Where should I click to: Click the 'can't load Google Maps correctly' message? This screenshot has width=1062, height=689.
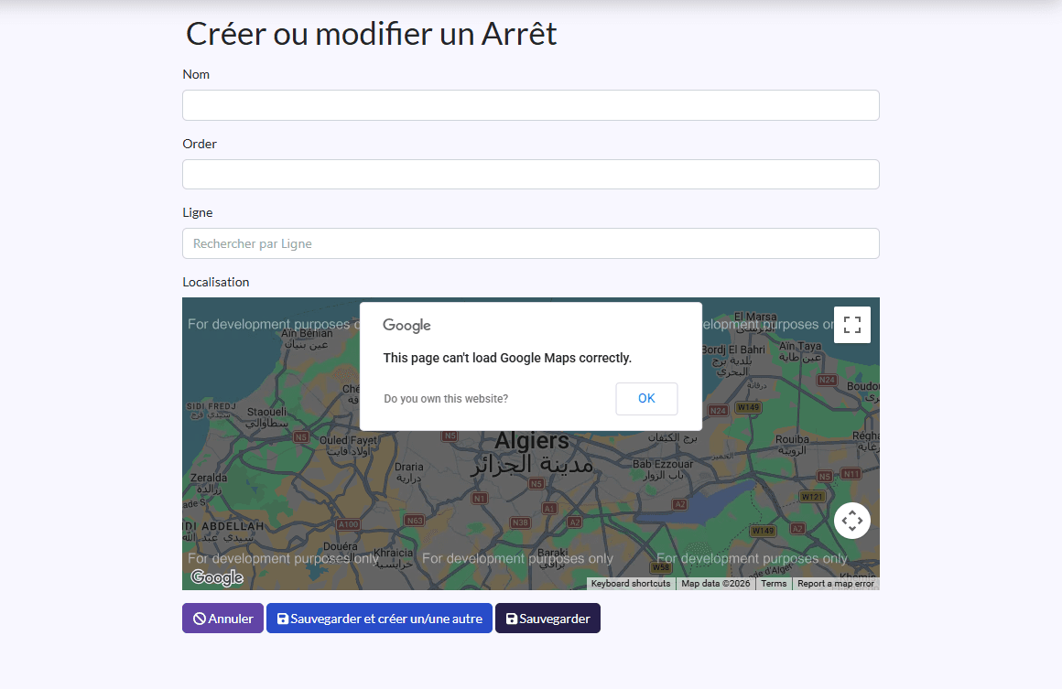507,358
